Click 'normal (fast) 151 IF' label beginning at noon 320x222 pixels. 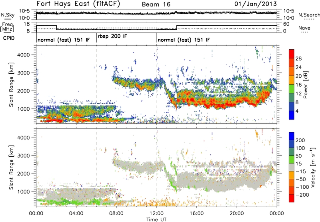tap(184, 40)
